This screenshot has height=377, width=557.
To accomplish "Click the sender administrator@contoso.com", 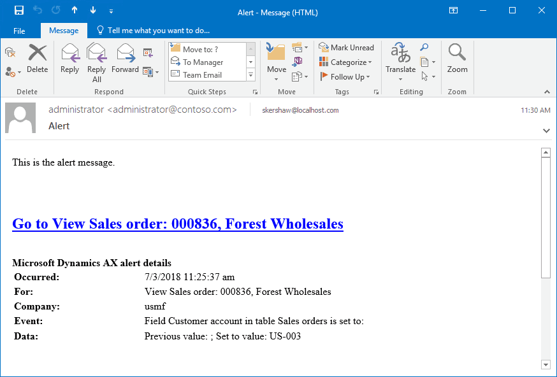I will 143,110.
